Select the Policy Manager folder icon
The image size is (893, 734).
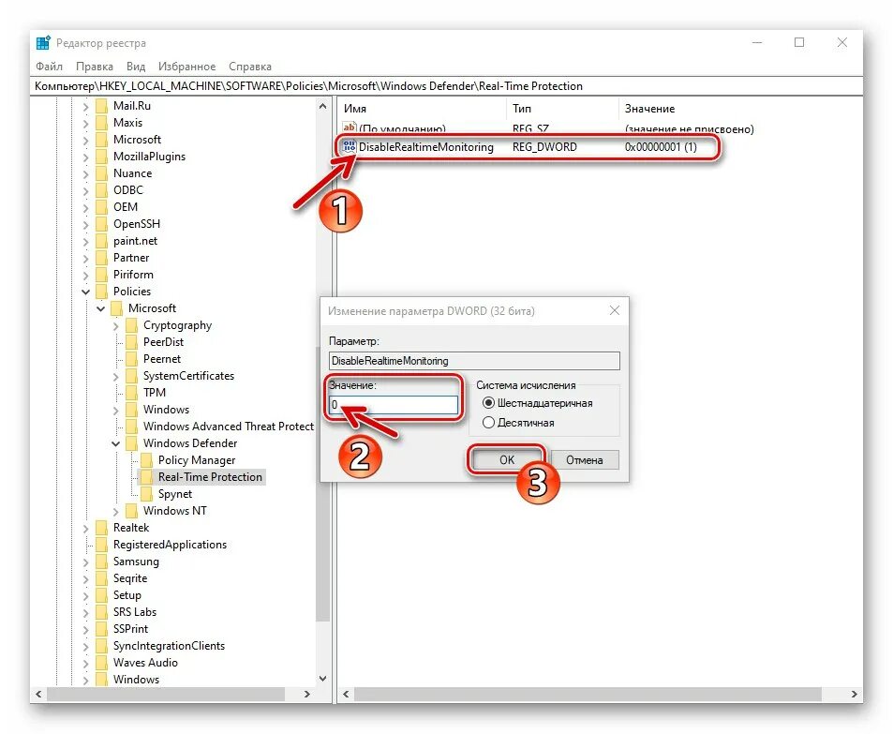[x=146, y=460]
